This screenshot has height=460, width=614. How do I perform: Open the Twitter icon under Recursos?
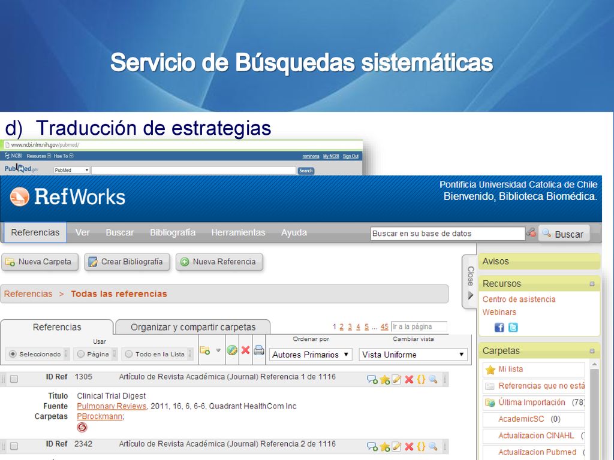[x=513, y=328]
